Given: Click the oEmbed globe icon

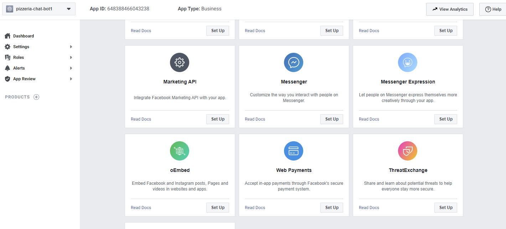Looking at the screenshot, I should coord(180,151).
